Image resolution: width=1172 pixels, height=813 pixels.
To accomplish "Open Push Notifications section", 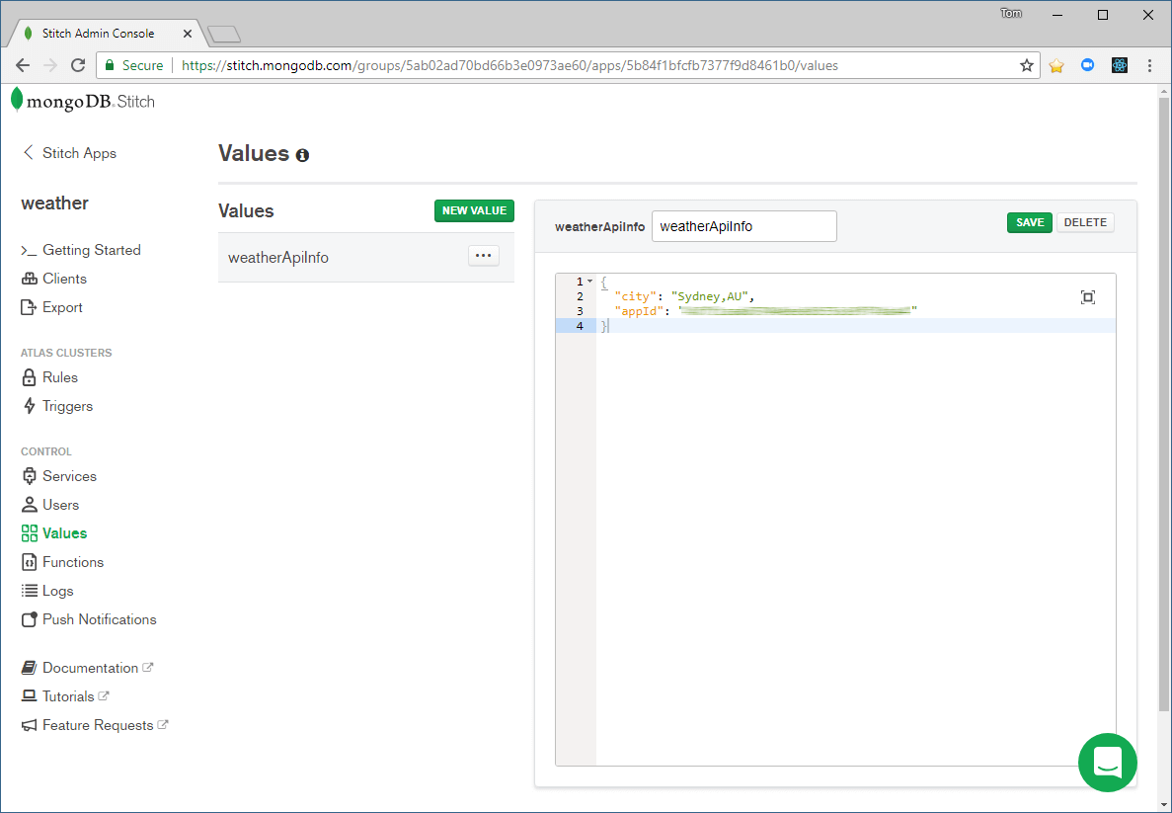I will coord(89,619).
